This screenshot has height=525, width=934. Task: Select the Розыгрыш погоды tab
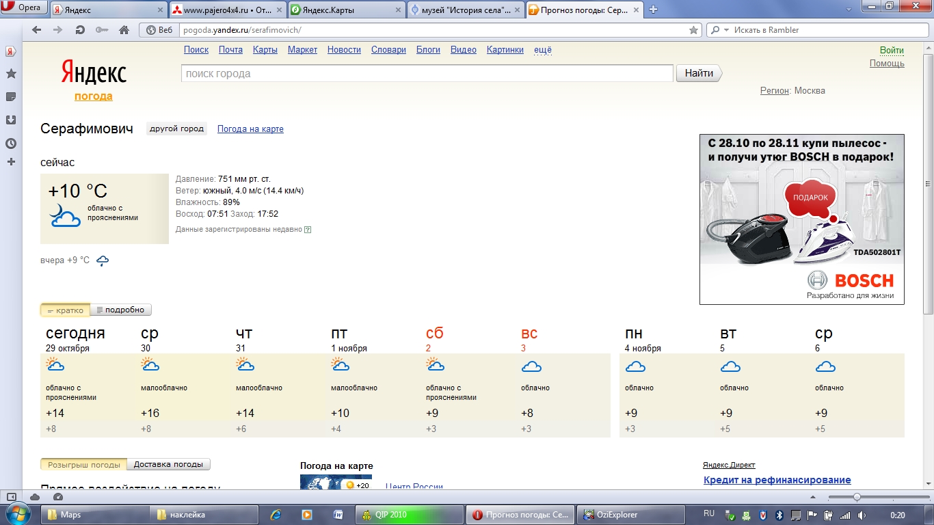(84, 464)
